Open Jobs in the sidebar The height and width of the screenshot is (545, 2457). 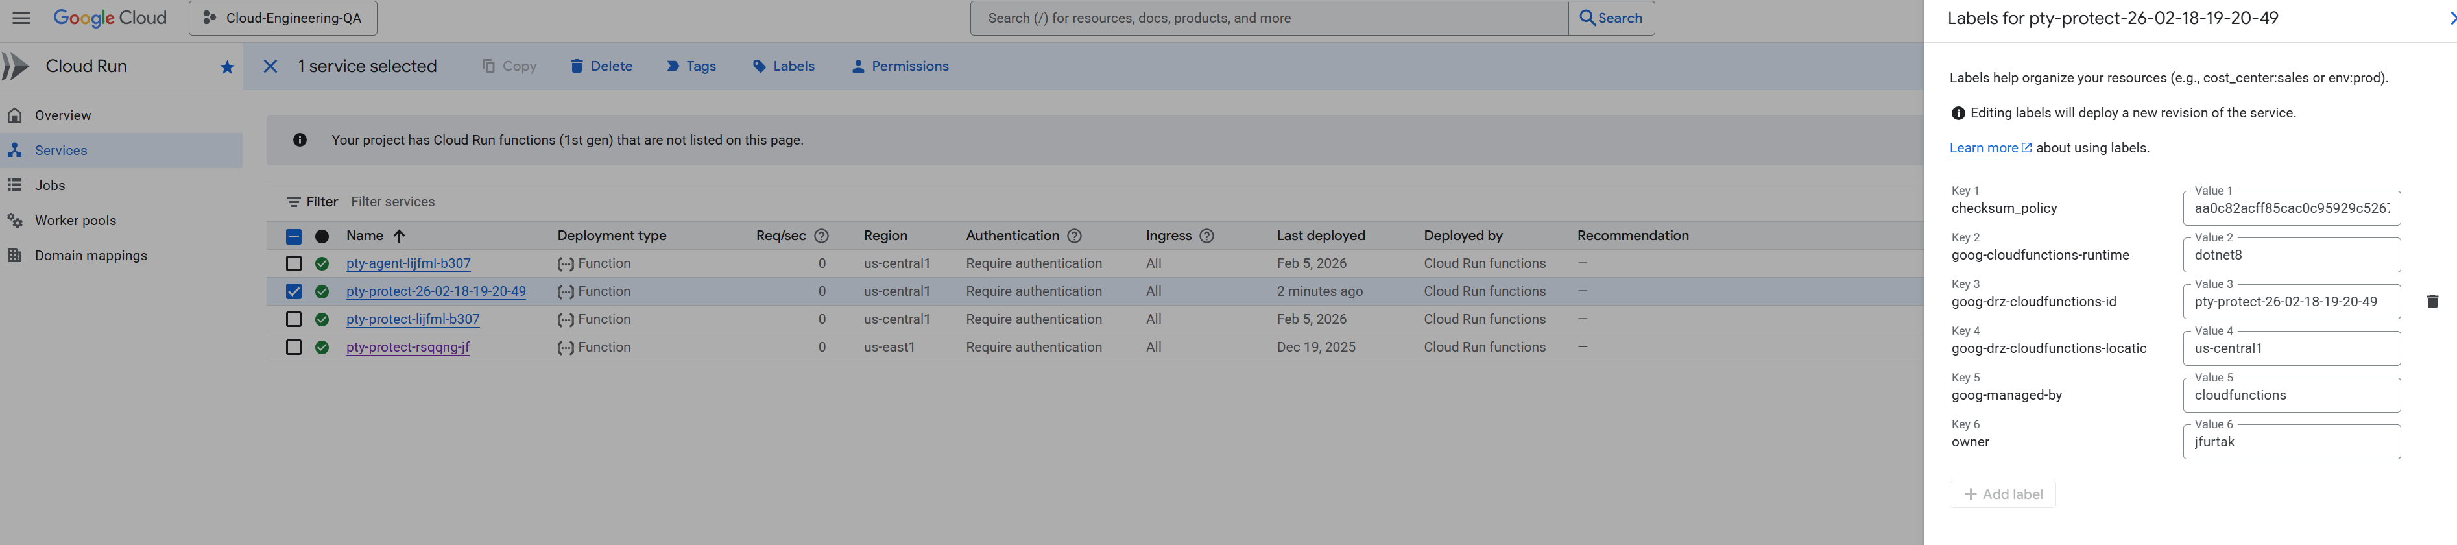[49, 185]
